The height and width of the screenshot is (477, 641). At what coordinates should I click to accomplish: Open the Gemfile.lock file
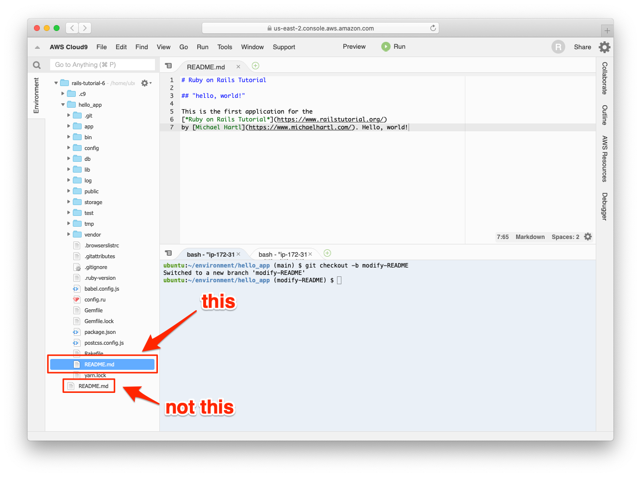(99, 321)
